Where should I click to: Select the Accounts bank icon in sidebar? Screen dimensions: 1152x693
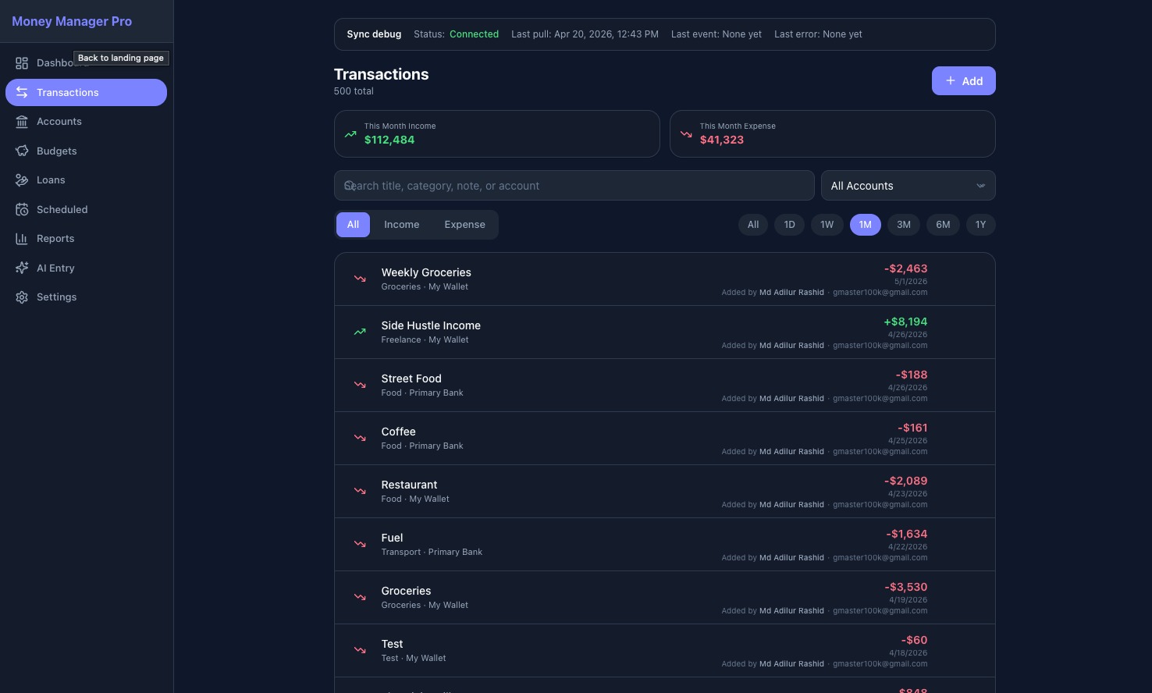22,121
